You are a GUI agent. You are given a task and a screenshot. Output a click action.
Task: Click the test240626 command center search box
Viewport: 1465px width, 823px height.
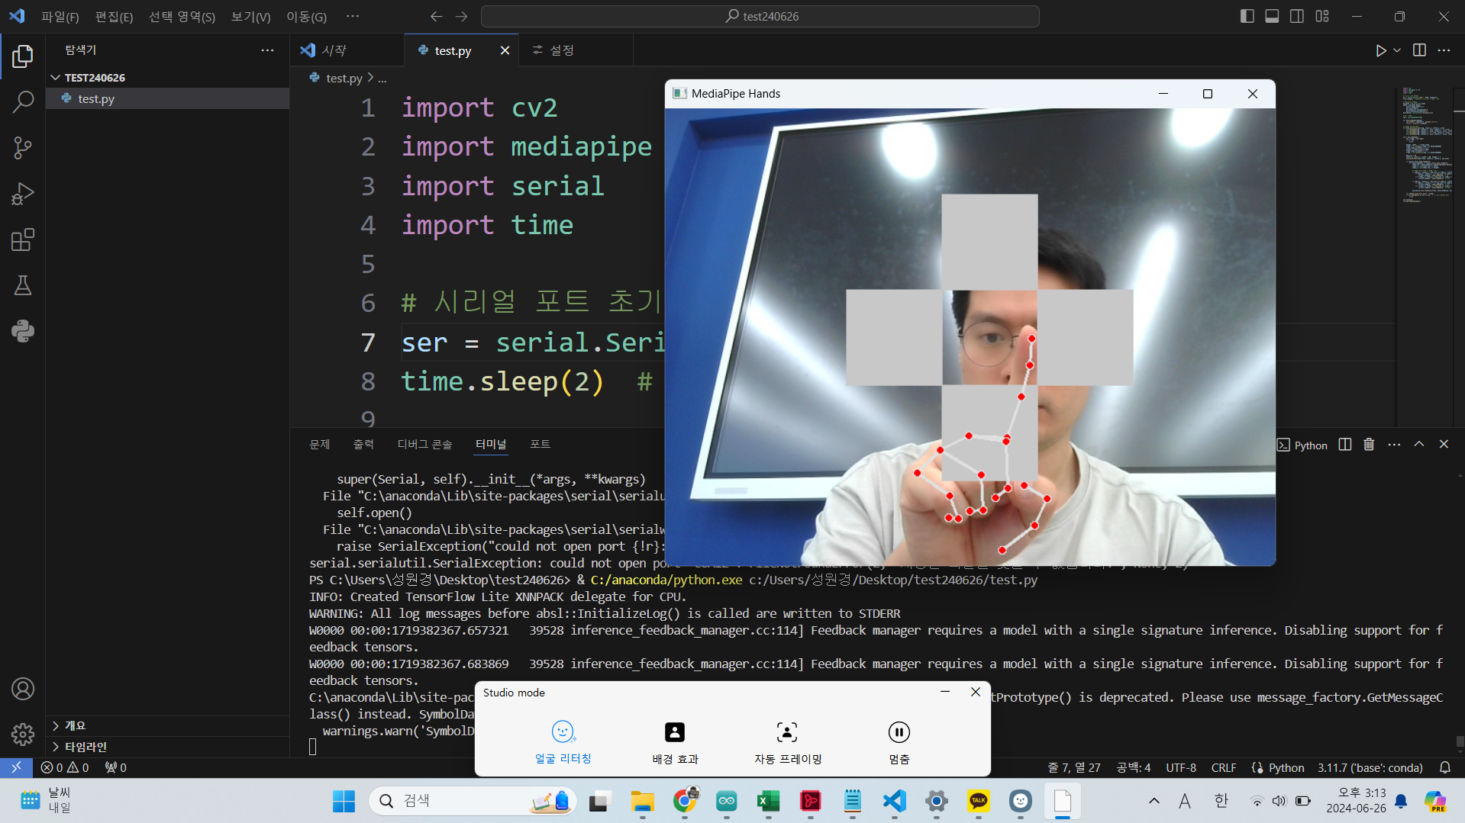pos(760,16)
